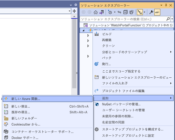175x140 pixels.
Task: Click the build icon beside ビルド
Action: click(x=97, y=34)
